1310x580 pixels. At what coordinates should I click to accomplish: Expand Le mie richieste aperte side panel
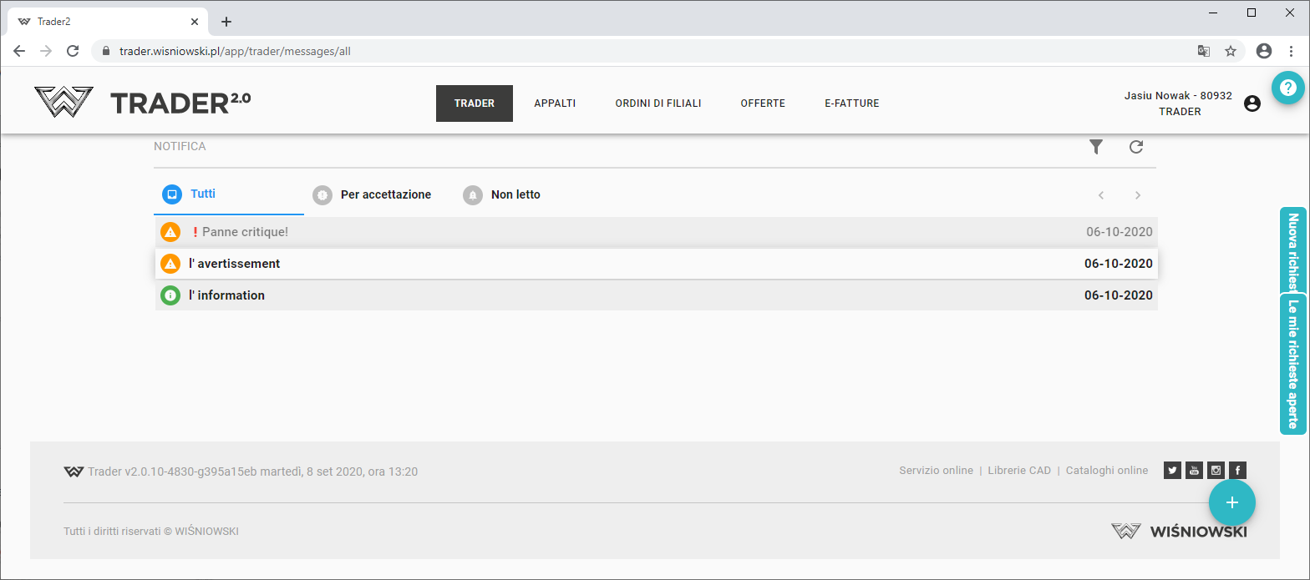tap(1292, 364)
